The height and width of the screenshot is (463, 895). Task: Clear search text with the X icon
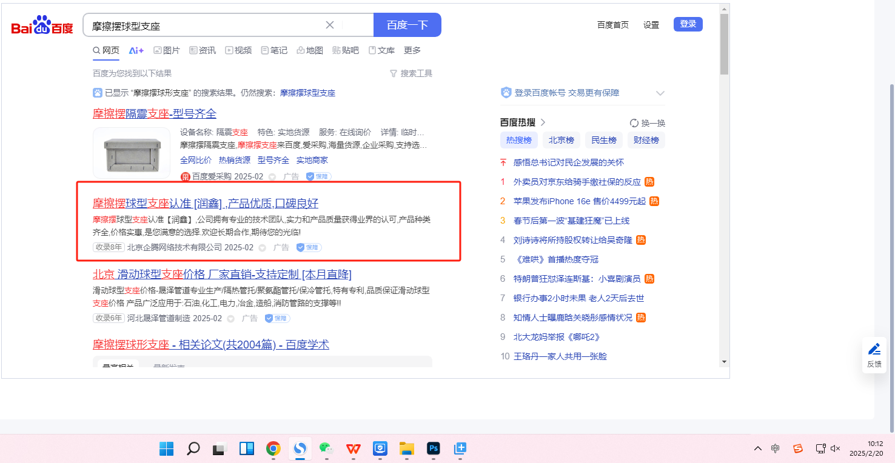point(330,25)
